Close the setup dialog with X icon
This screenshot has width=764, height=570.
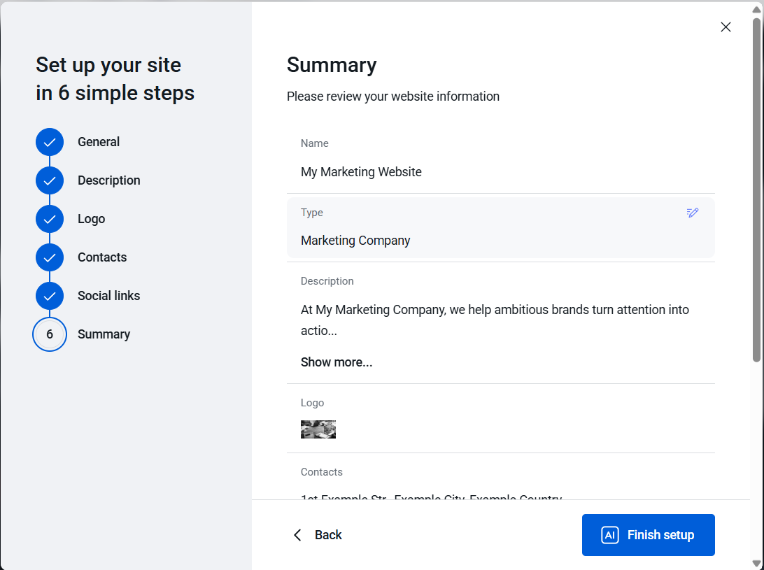(x=726, y=27)
